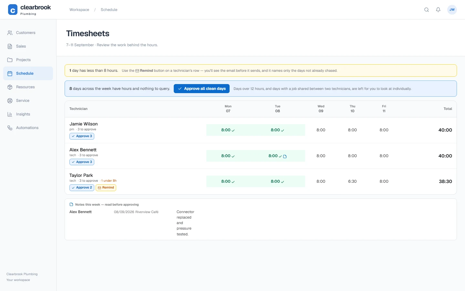Select Alex Bennett's Friday 8:00 cell

pos(384,156)
